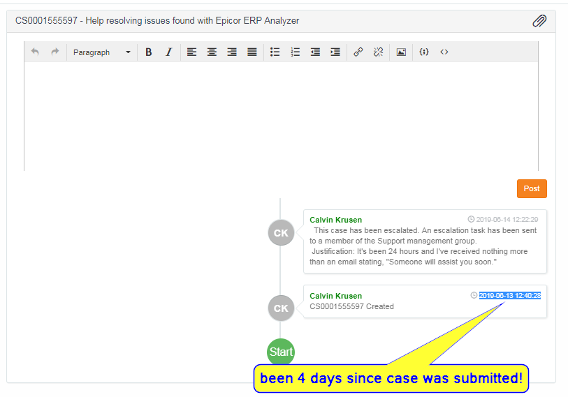Insert a bulleted list
The height and width of the screenshot is (397, 568).
[275, 52]
